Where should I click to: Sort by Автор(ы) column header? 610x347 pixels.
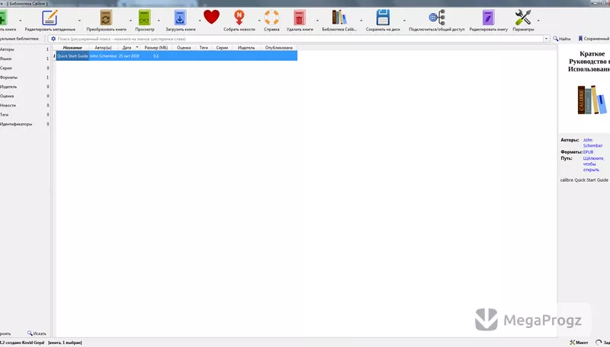103,48
